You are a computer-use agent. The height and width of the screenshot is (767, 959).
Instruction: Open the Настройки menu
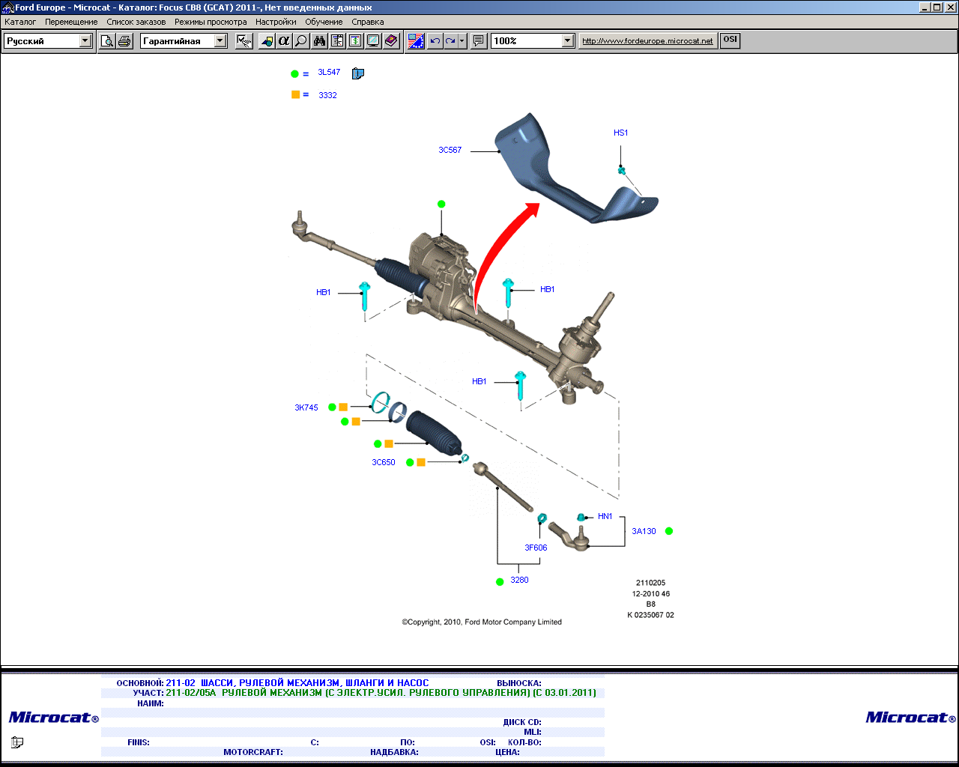(276, 22)
